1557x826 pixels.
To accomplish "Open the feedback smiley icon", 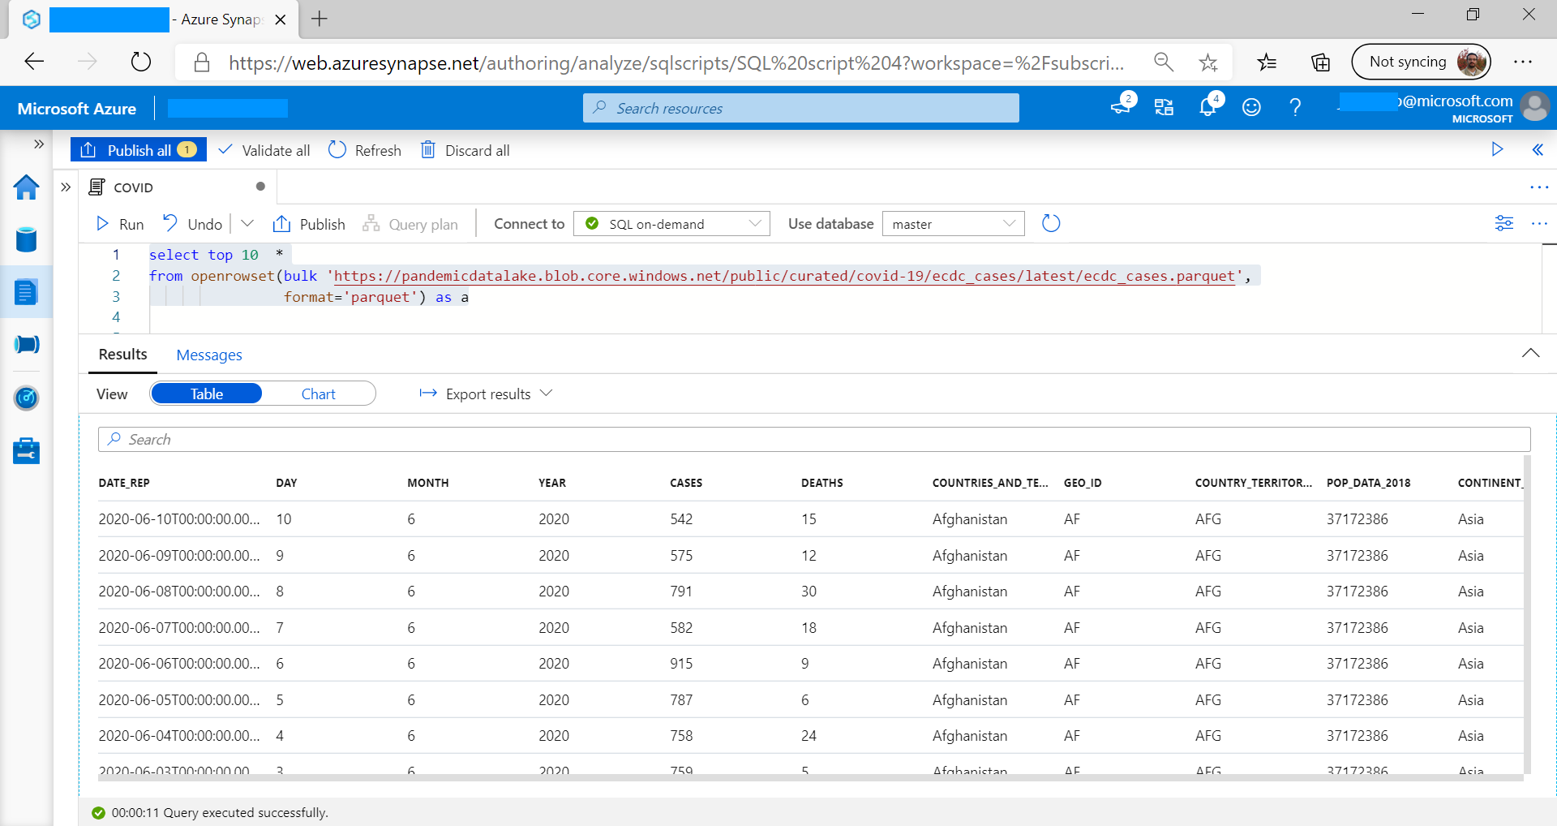I will tap(1251, 107).
